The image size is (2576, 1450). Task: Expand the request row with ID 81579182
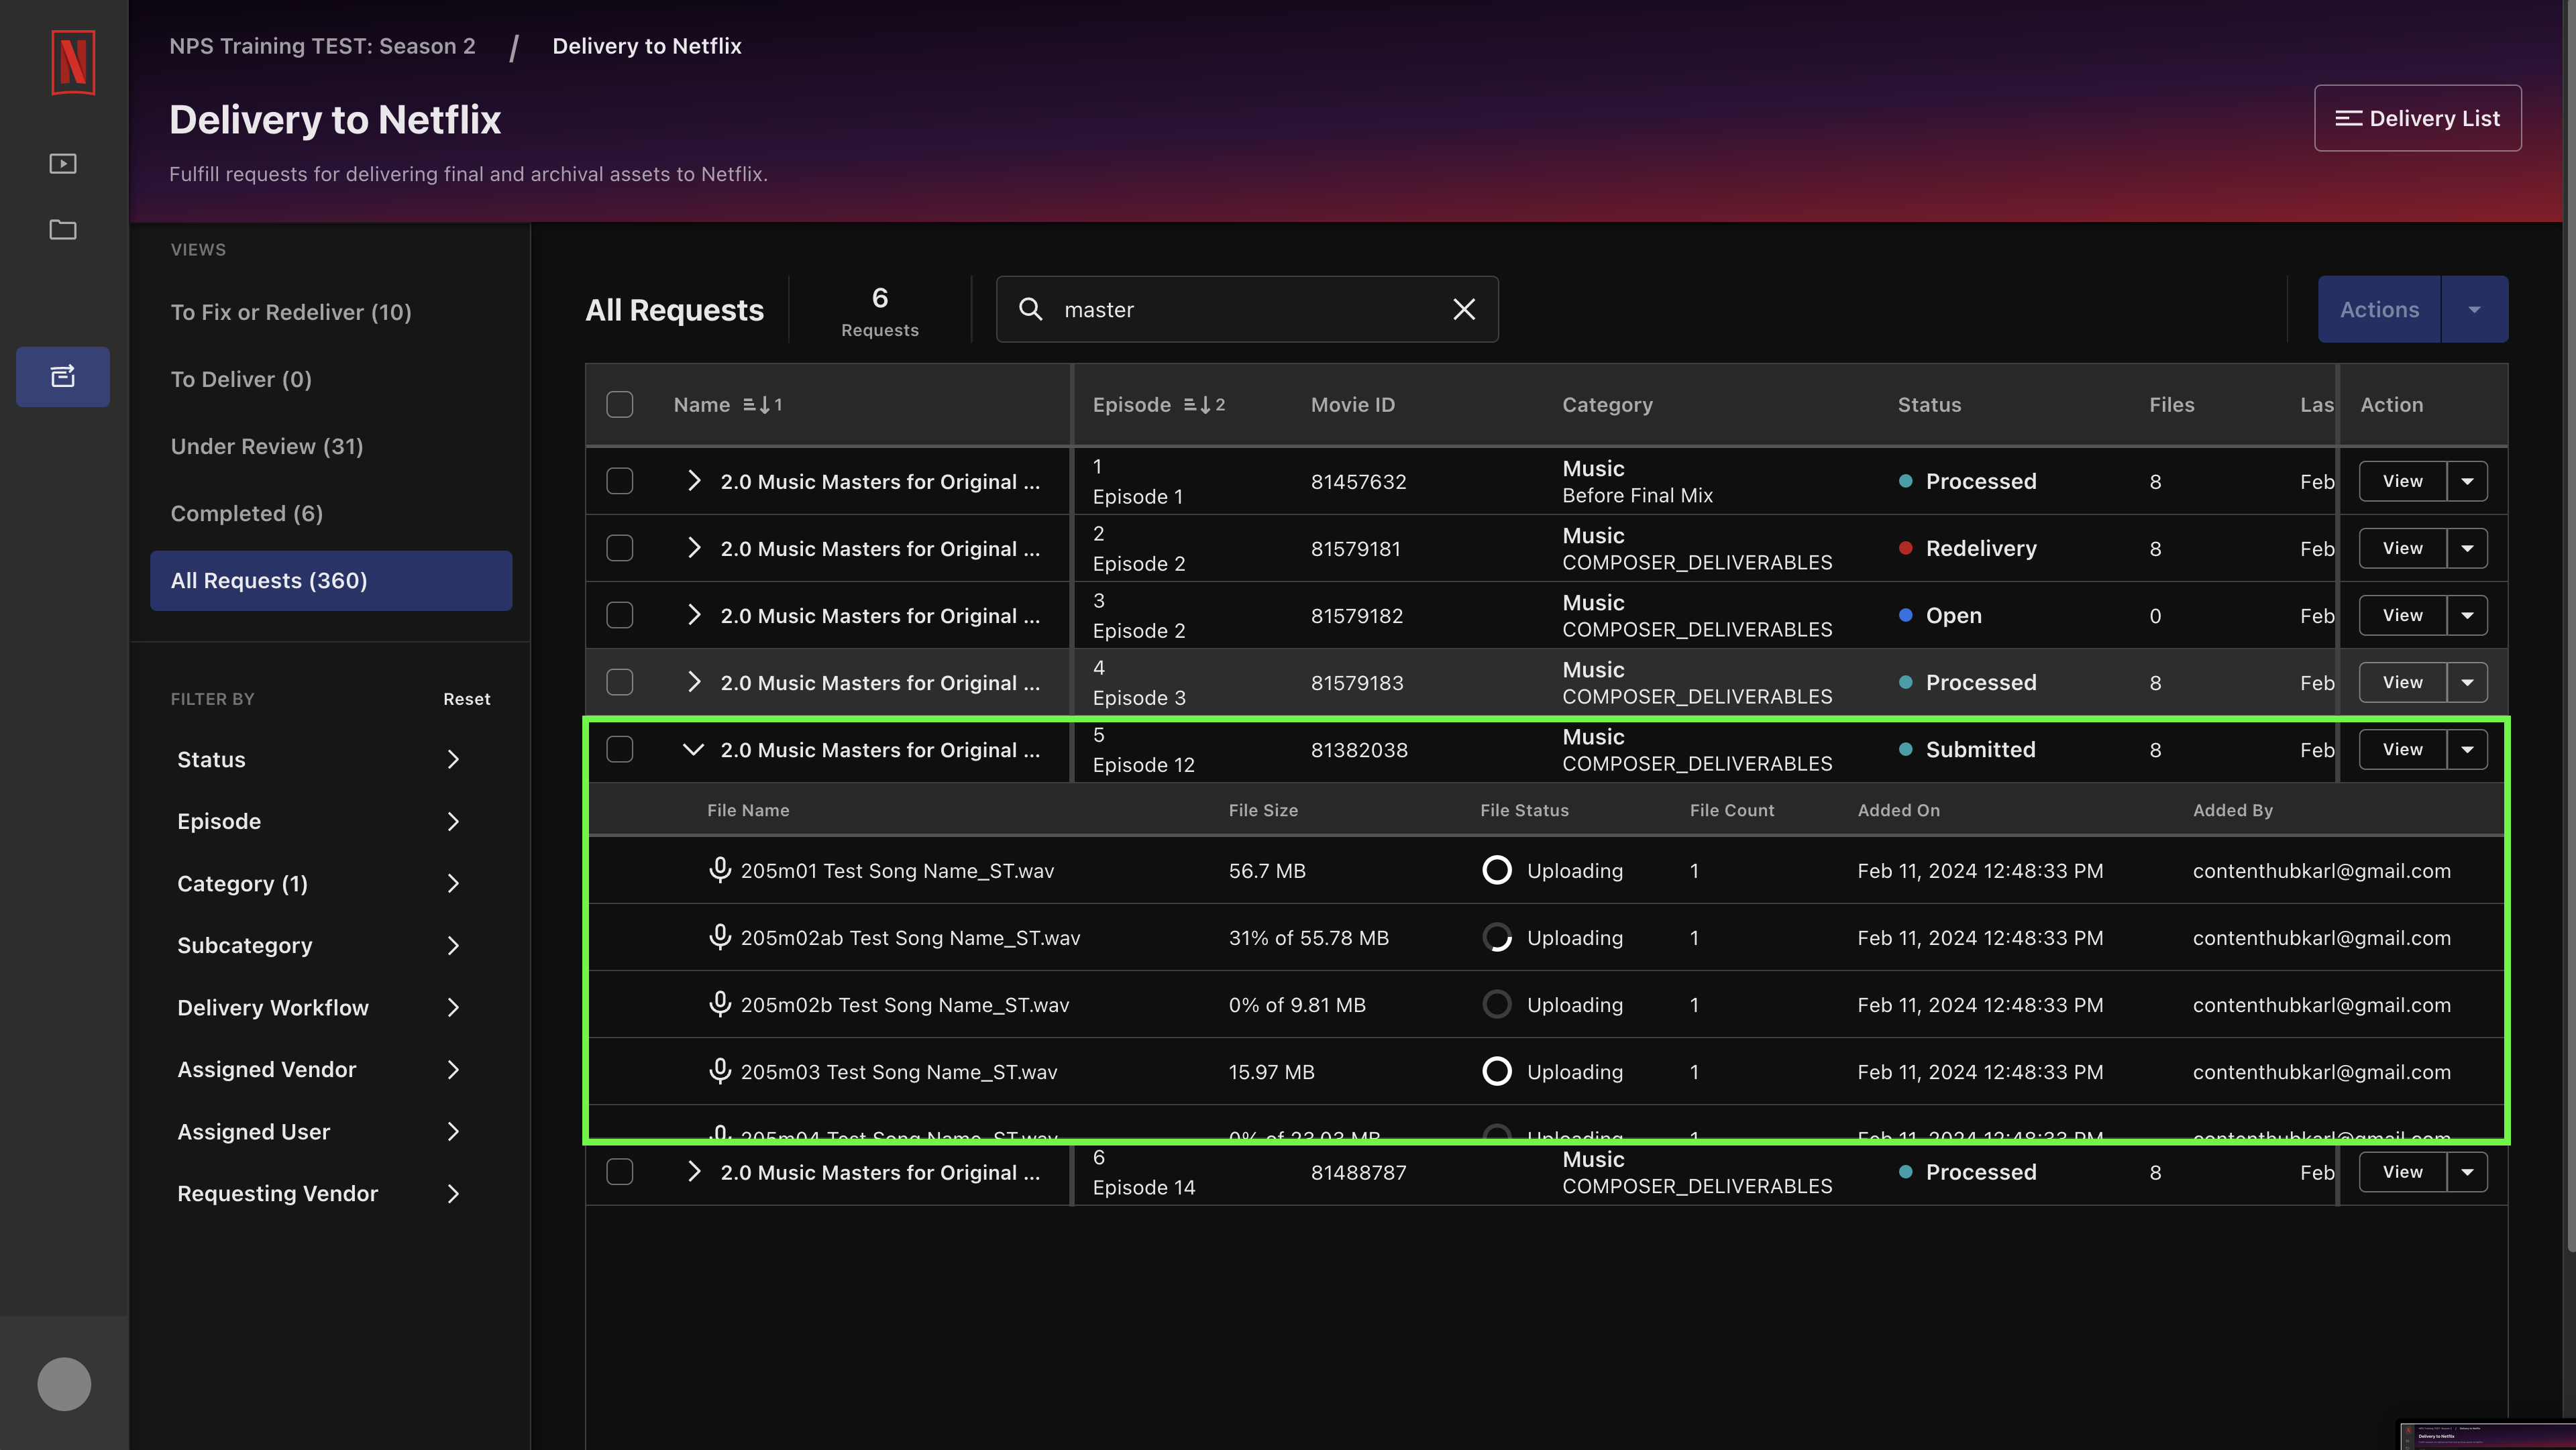coord(693,615)
